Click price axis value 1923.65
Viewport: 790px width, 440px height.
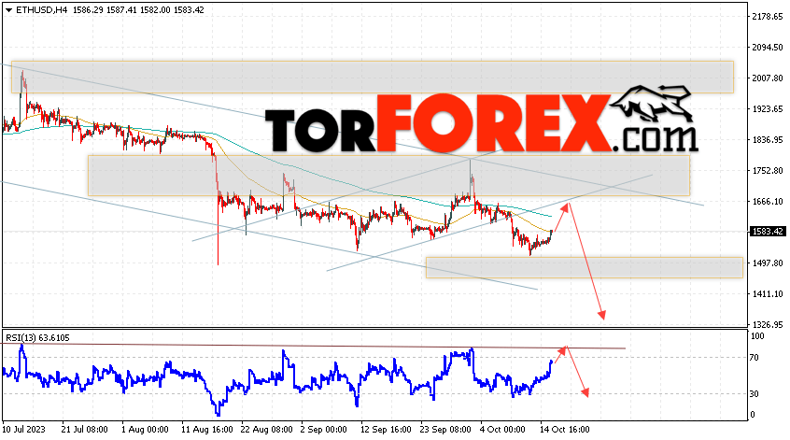(x=768, y=109)
